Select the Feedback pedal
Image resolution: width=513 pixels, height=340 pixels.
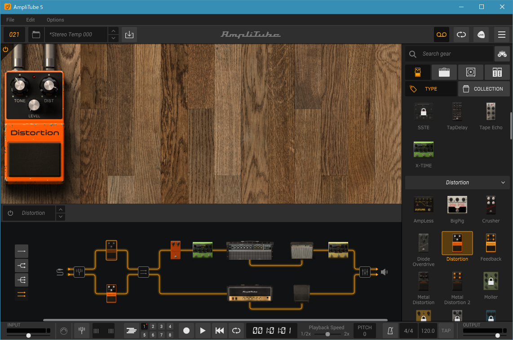coord(491,248)
